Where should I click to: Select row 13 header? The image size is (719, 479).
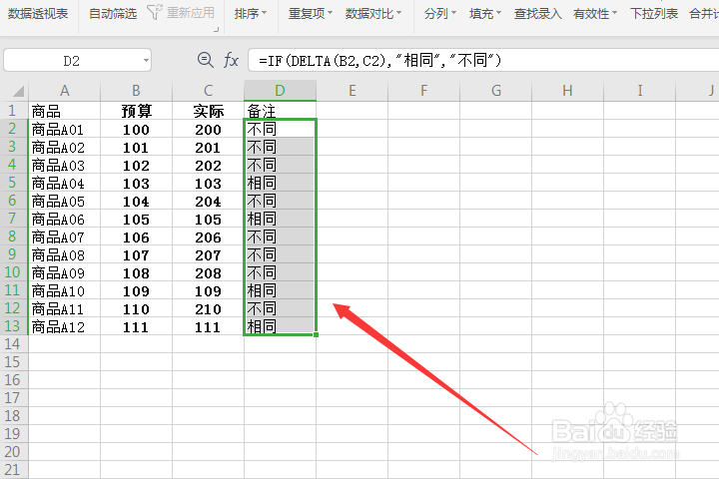click(13, 326)
